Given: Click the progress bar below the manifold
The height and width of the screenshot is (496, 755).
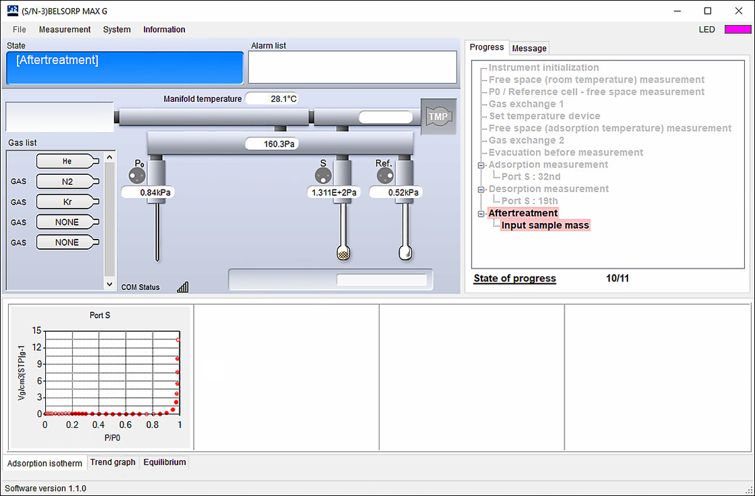Looking at the screenshot, I should pyautogui.click(x=331, y=280).
